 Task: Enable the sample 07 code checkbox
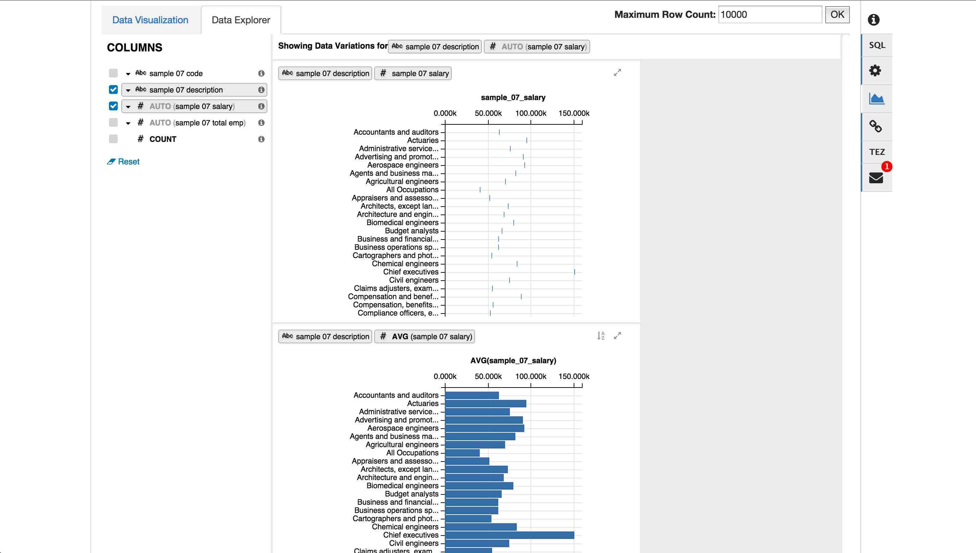[x=113, y=73]
